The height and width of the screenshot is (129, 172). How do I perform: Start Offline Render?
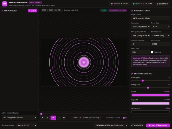point(158,125)
